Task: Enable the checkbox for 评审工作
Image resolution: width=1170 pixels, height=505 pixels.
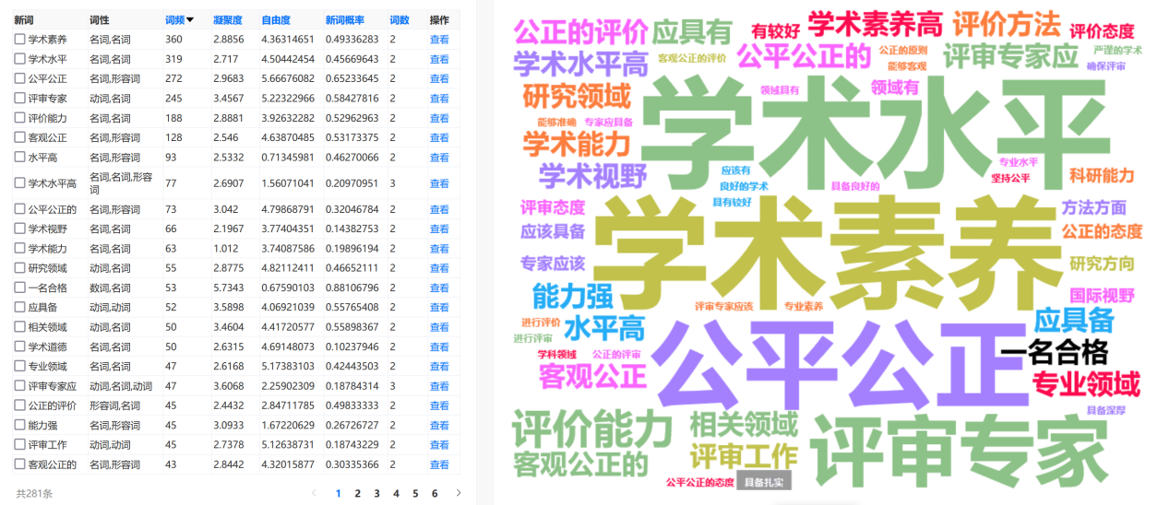Action: tap(20, 444)
